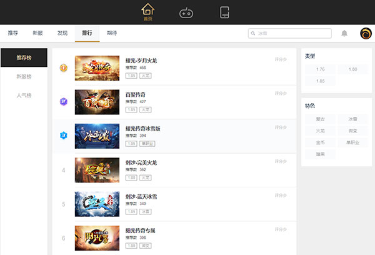
Task: Filter by type 1.85 in 类型 panel
Action: (x=320, y=81)
